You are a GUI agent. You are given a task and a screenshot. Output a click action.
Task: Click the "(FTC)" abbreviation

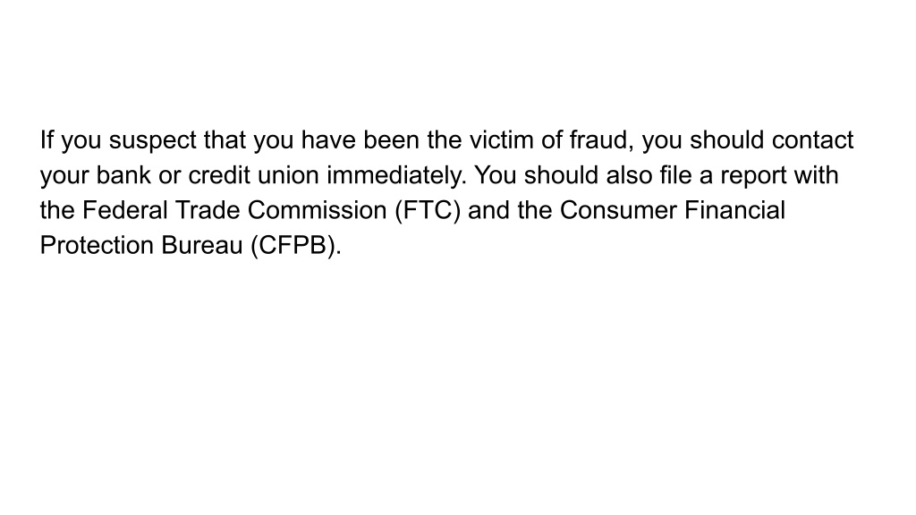click(x=428, y=211)
